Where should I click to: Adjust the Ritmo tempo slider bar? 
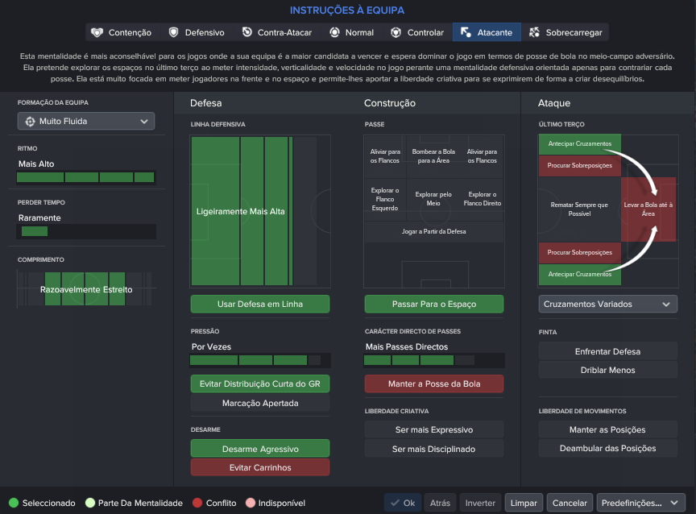(86, 177)
